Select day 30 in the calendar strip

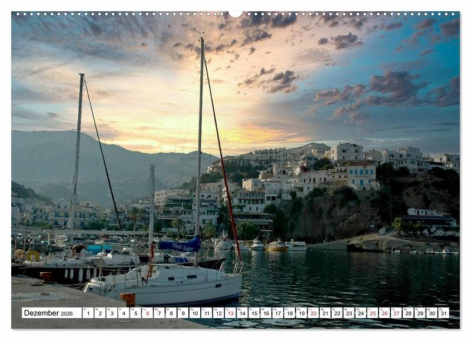(432, 313)
